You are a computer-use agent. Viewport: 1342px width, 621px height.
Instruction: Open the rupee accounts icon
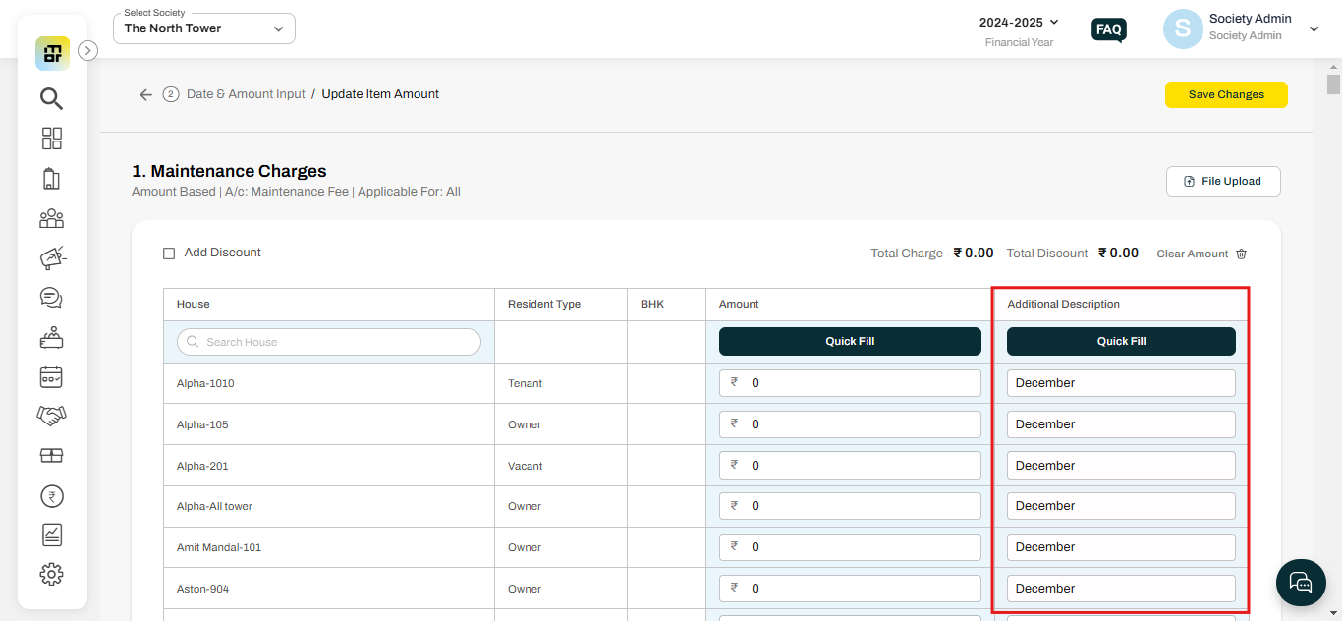51,496
